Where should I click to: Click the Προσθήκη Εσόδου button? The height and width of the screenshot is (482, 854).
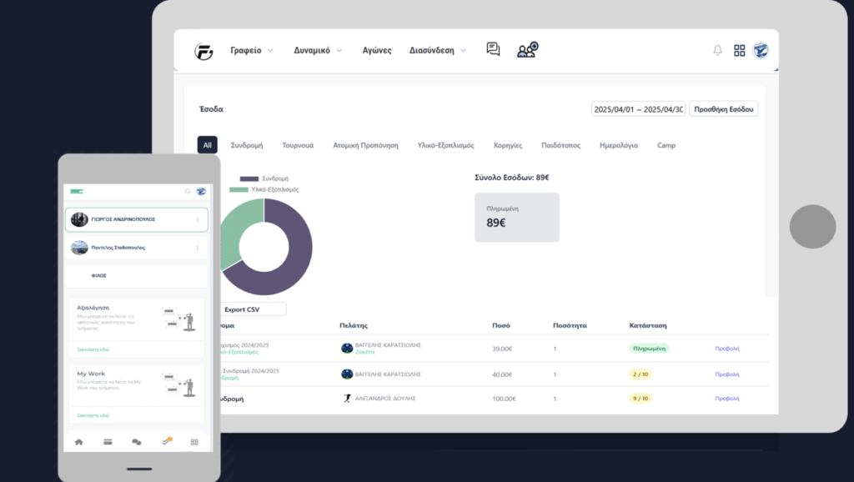[x=723, y=109]
